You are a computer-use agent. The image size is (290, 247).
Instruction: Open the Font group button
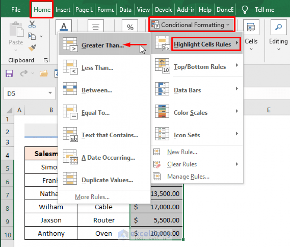pyautogui.click(x=63, y=26)
